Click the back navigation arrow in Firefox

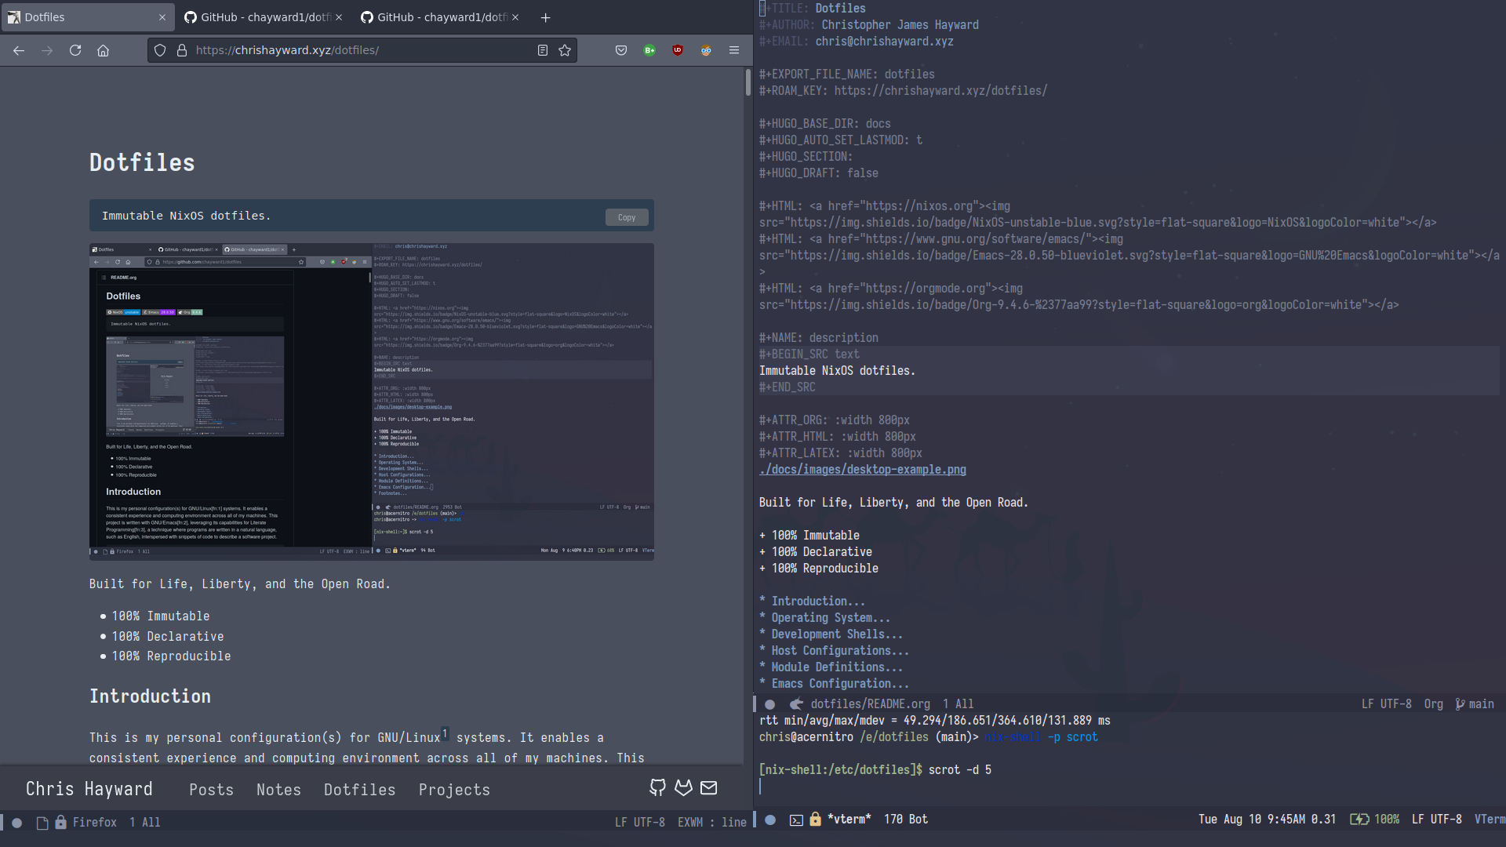coord(19,49)
